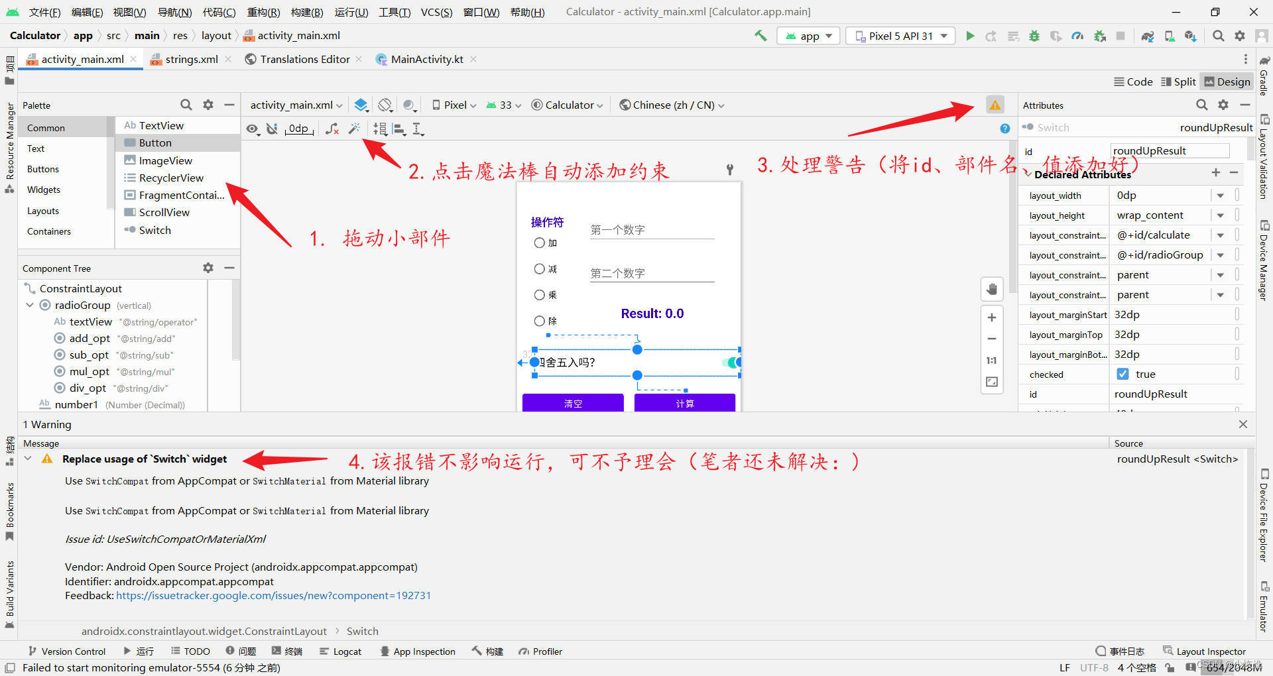Click the issuetracker feedback link
Viewport: 1273px width, 676px height.
(x=273, y=595)
